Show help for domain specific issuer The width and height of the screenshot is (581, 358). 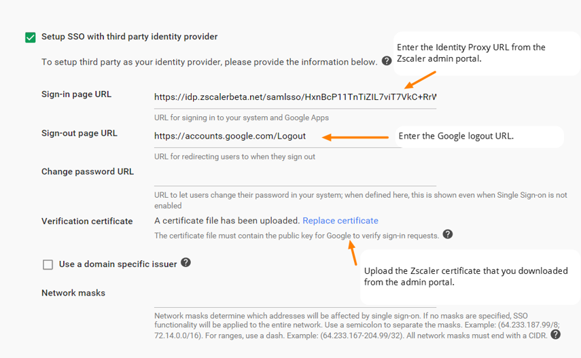pyautogui.click(x=186, y=262)
